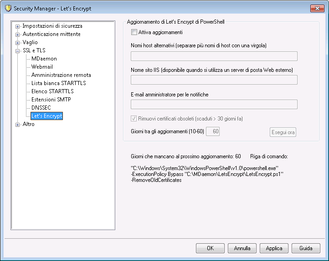Expand the Altro tree node
The image size is (329, 261).
(x=18, y=125)
